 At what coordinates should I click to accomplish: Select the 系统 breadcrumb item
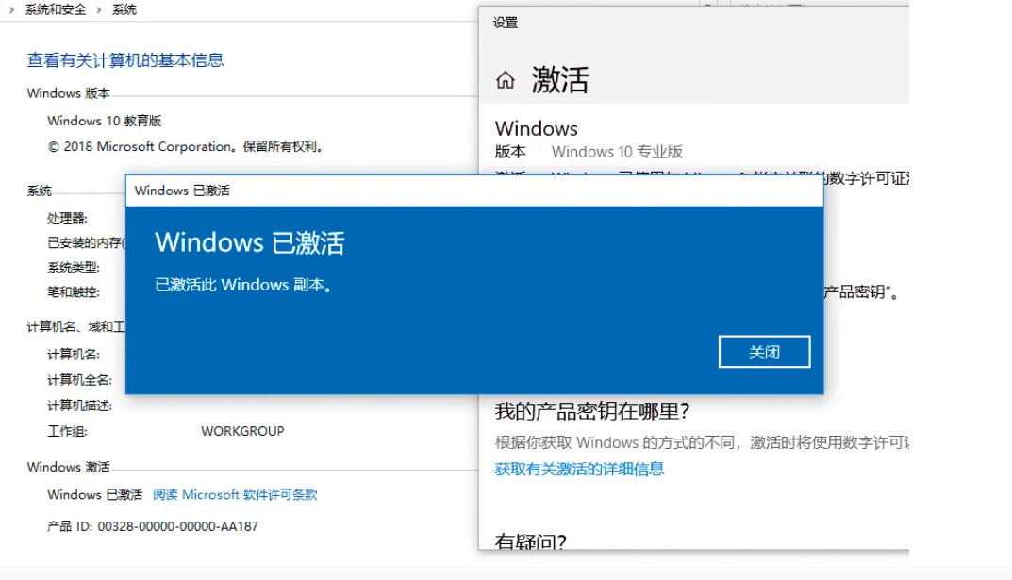124,9
